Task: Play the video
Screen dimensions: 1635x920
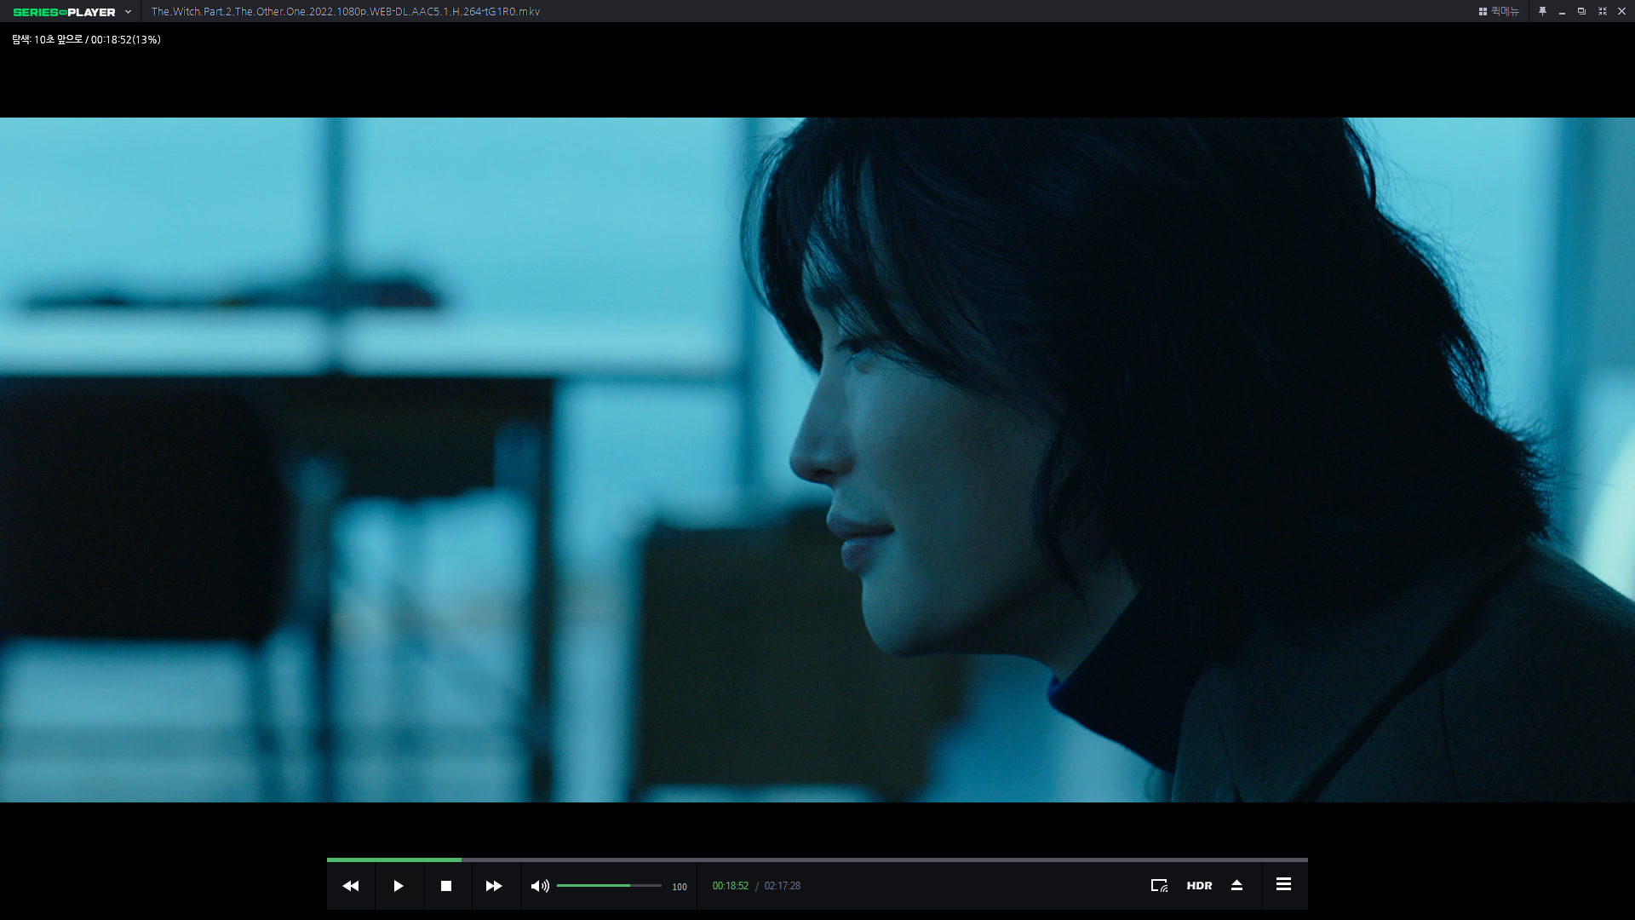Action: tap(399, 886)
